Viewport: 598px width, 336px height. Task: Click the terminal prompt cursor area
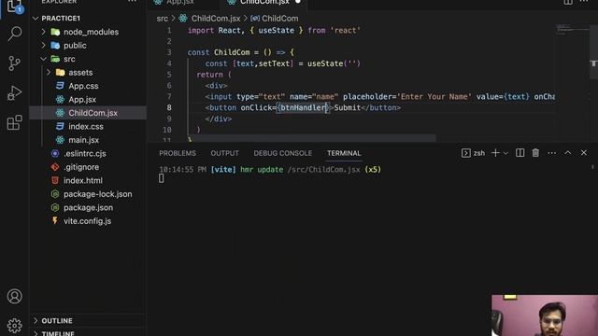pyautogui.click(x=162, y=178)
